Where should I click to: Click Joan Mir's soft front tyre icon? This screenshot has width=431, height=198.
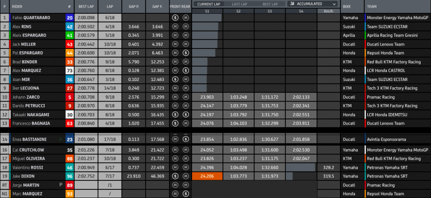[175, 79]
